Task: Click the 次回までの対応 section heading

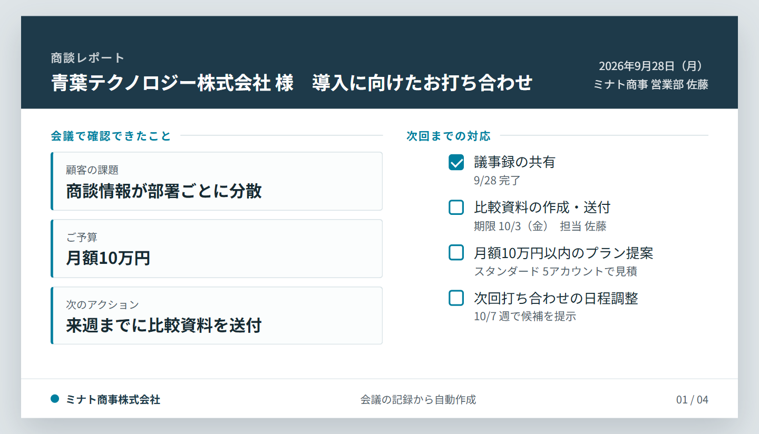Action: tap(449, 136)
